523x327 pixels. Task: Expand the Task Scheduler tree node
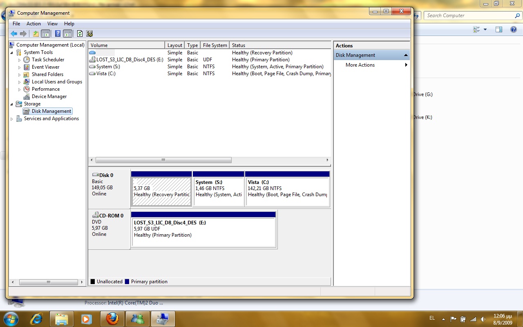(19, 60)
